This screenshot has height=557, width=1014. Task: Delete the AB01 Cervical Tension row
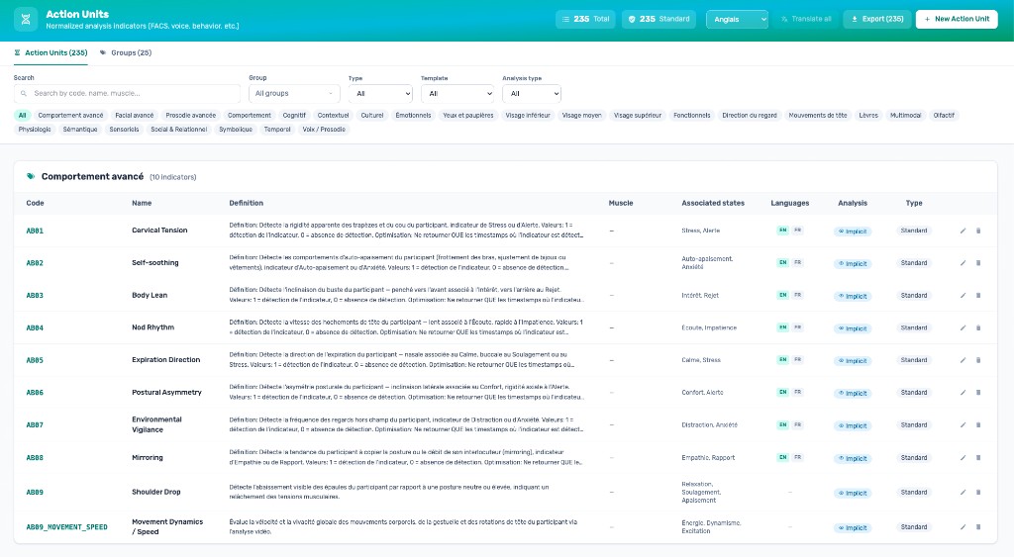tap(978, 231)
